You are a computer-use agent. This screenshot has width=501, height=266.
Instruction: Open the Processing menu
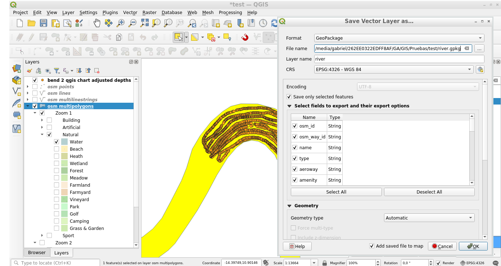(x=230, y=12)
